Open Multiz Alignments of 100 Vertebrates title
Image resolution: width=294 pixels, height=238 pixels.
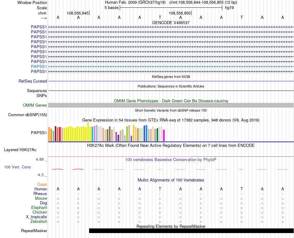tap(171, 180)
